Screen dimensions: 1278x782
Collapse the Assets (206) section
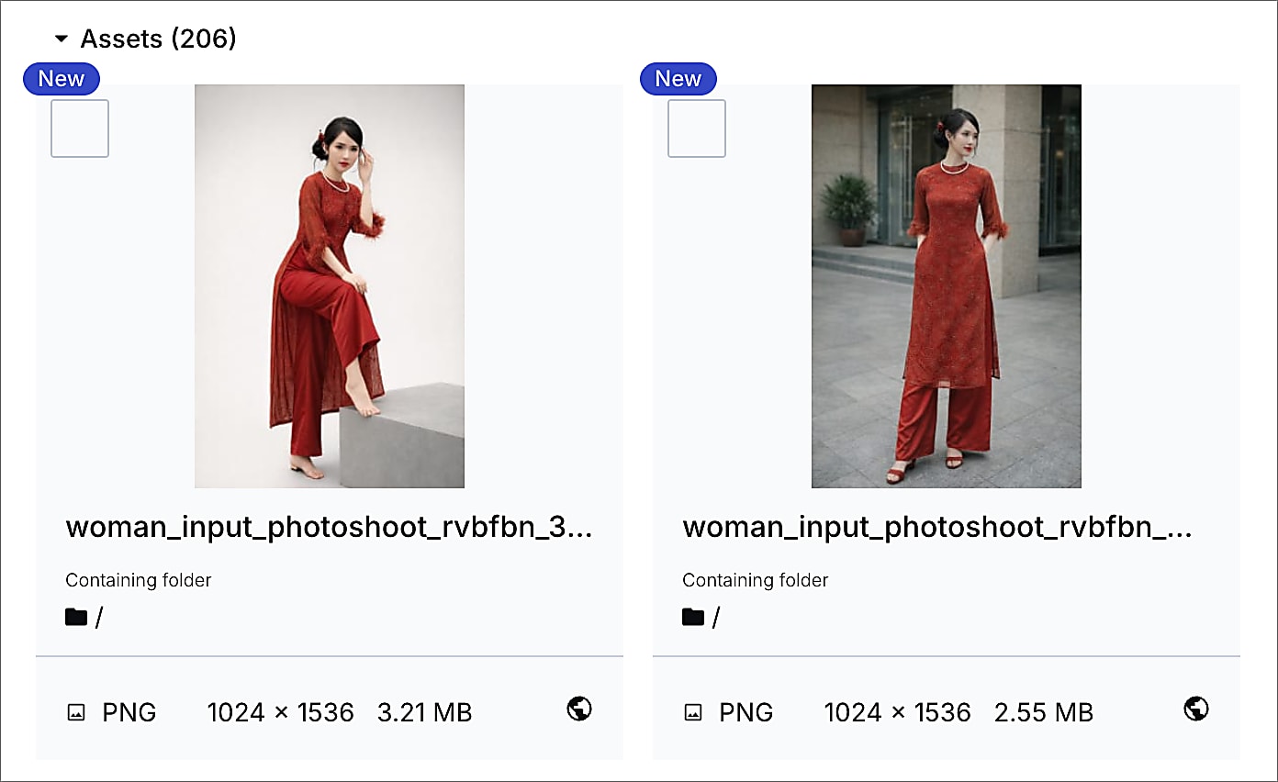point(62,39)
